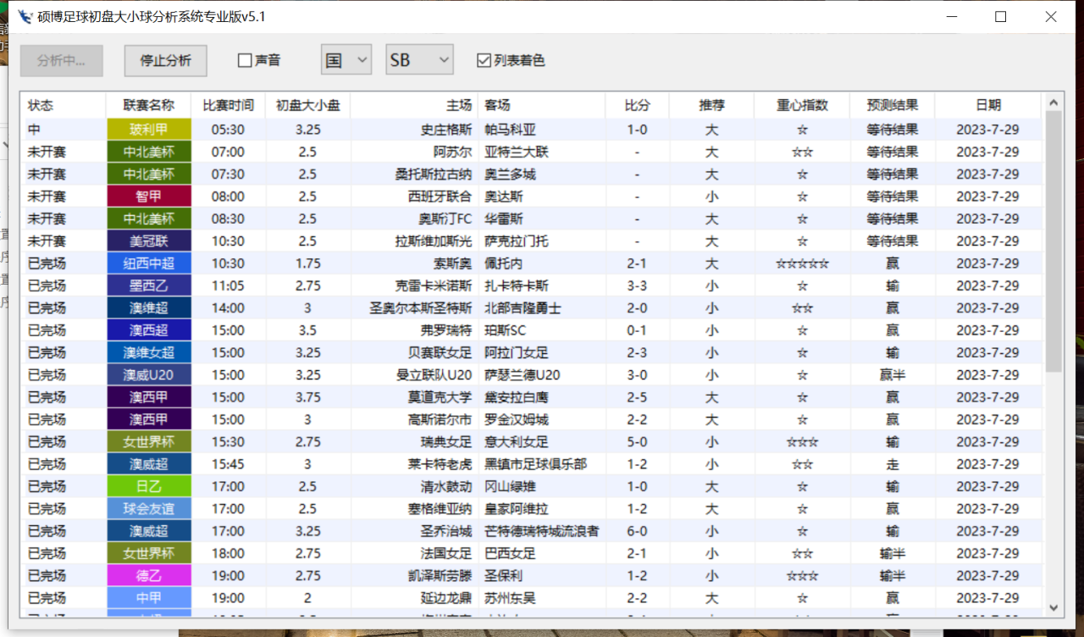Click the scrollbar up arrow
1084x637 pixels.
tap(1054, 102)
